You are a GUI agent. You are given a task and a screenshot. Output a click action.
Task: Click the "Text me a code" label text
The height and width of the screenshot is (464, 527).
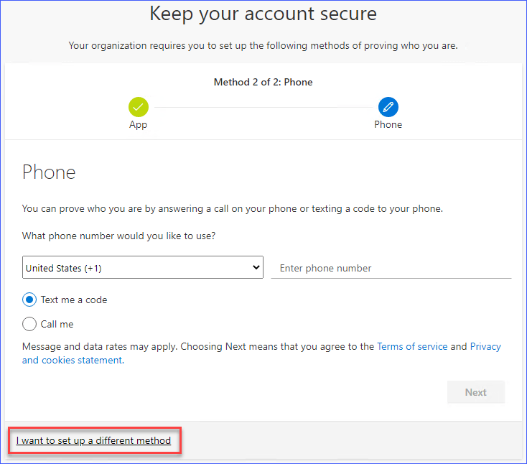click(x=74, y=300)
